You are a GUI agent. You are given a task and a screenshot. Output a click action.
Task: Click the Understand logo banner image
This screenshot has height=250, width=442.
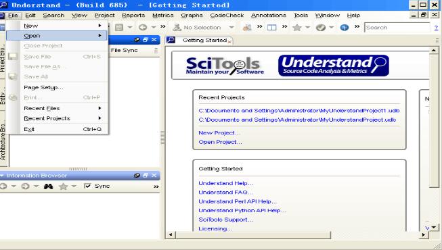(x=334, y=66)
